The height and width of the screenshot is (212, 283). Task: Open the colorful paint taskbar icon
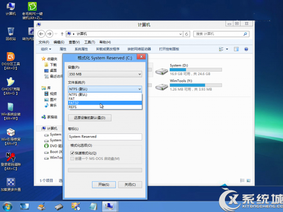point(76,207)
